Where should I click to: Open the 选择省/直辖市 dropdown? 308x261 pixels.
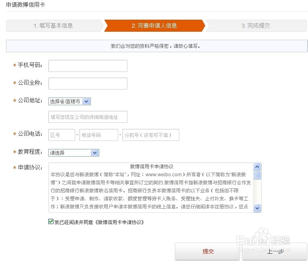(x=70, y=101)
